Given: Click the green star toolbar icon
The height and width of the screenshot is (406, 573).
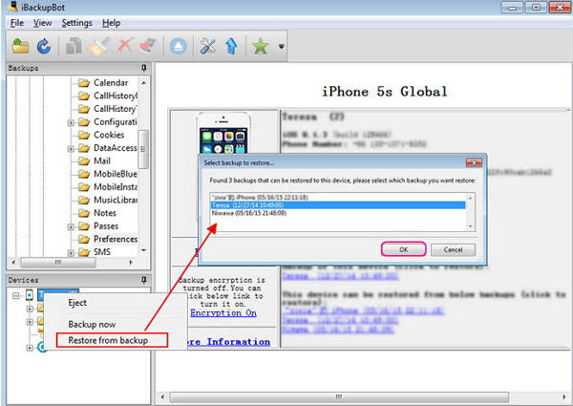Looking at the screenshot, I should point(260,47).
